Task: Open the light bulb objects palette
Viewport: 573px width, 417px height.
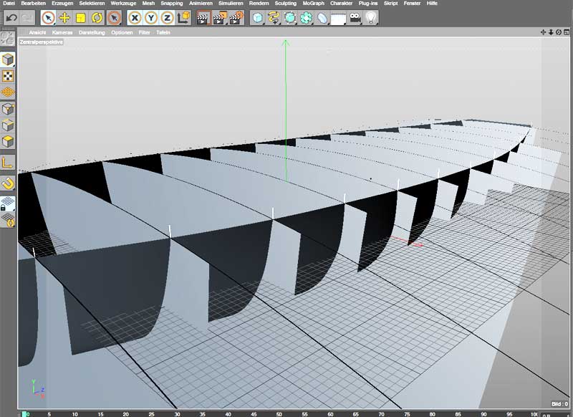Action: point(371,17)
